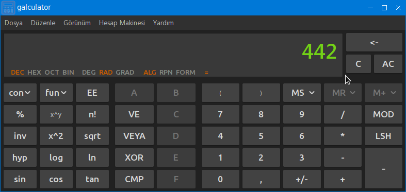Click the VEYA (OR) button
Viewport: 406px width, 192px height.
(134, 136)
